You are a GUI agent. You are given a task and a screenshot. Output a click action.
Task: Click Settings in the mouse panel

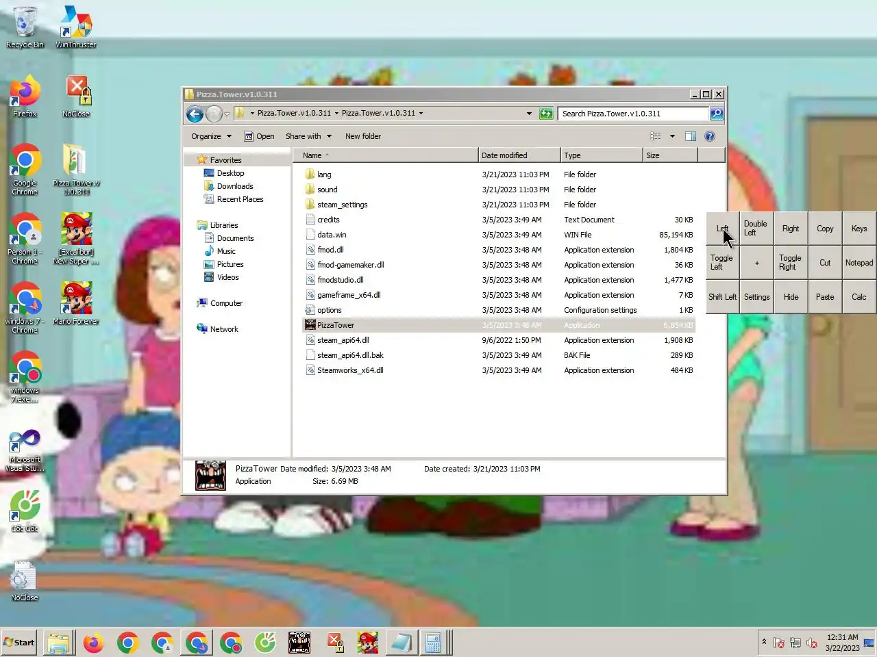coord(756,297)
